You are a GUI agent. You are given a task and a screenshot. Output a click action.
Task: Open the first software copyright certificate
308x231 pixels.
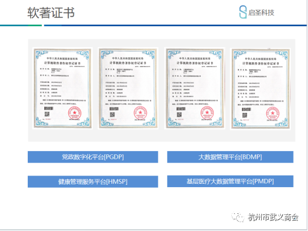pyautogui.click(x=62, y=88)
